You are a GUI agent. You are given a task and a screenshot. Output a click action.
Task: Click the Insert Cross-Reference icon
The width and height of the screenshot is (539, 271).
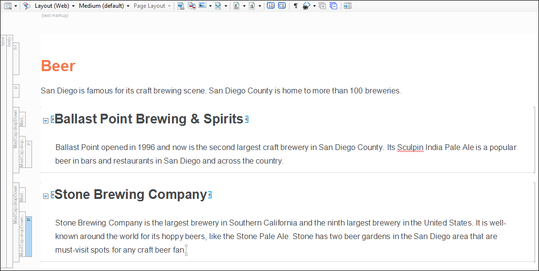(x=192, y=6)
